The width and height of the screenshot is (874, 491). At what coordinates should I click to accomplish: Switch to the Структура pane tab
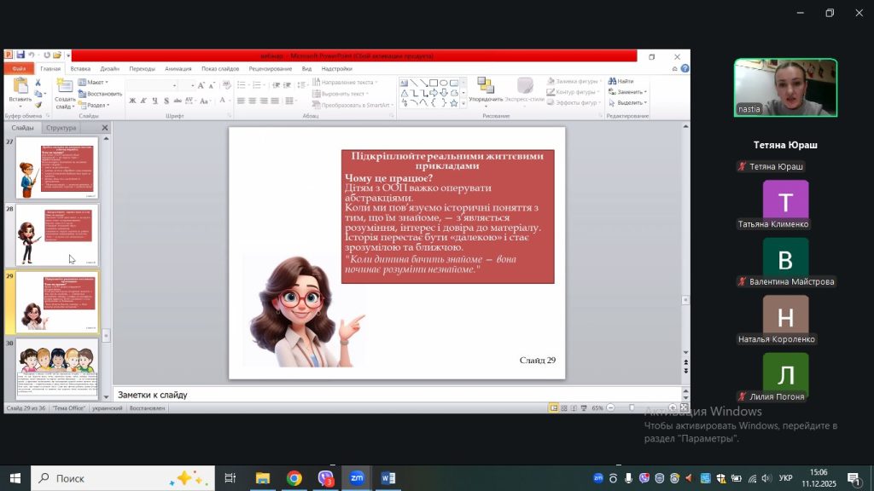click(x=61, y=128)
